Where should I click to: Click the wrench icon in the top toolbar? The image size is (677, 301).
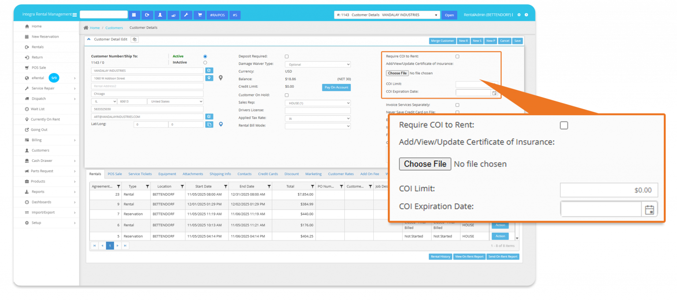(186, 15)
